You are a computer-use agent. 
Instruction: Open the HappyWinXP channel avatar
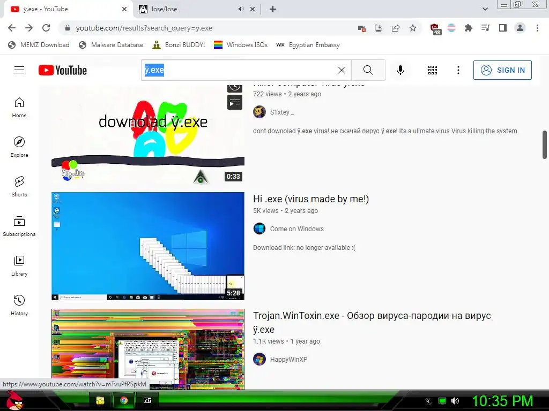point(259,359)
